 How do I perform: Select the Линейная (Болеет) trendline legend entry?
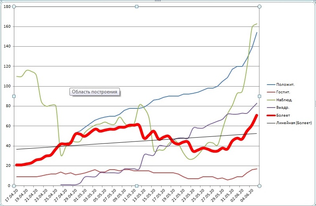pyautogui.click(x=293, y=123)
